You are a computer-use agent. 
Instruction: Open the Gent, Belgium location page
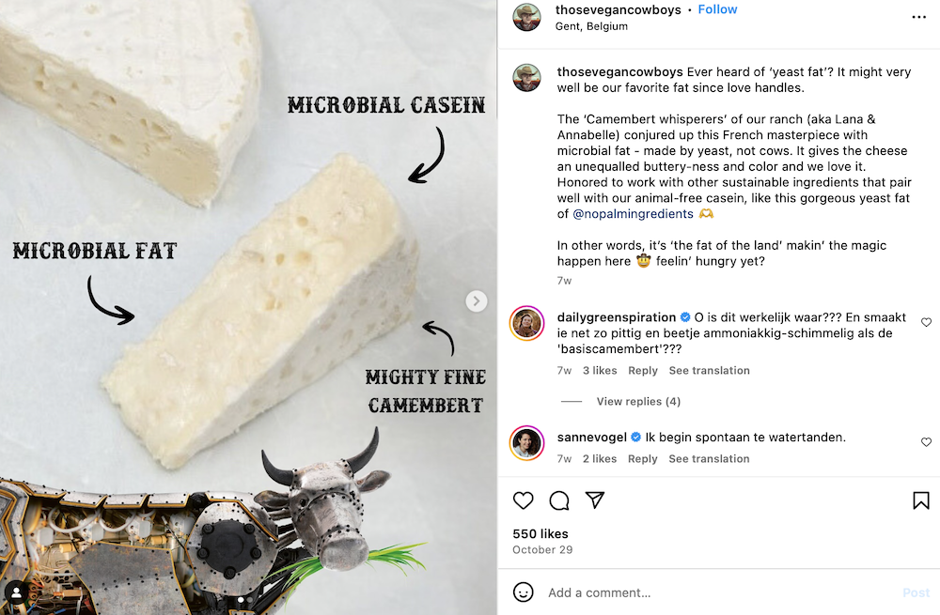coord(594,26)
